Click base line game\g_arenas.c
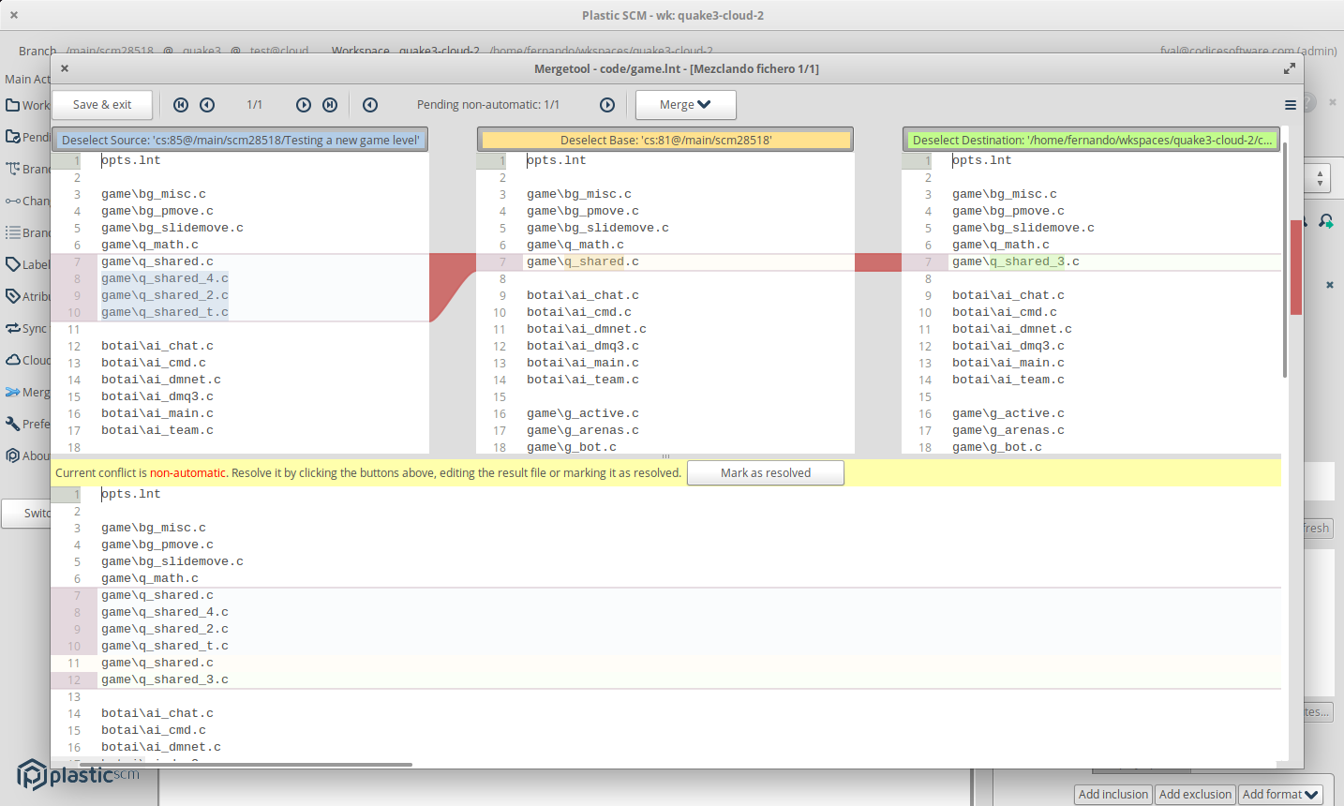 pyautogui.click(x=583, y=430)
